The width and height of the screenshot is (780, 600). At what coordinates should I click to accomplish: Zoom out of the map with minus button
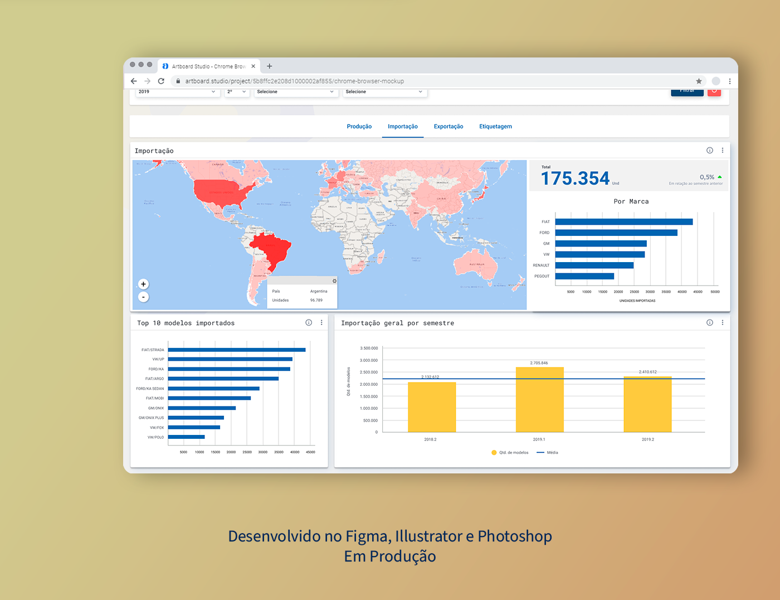143,297
